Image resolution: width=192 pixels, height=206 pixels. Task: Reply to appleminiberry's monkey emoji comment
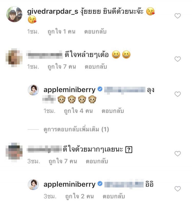click(x=113, y=111)
